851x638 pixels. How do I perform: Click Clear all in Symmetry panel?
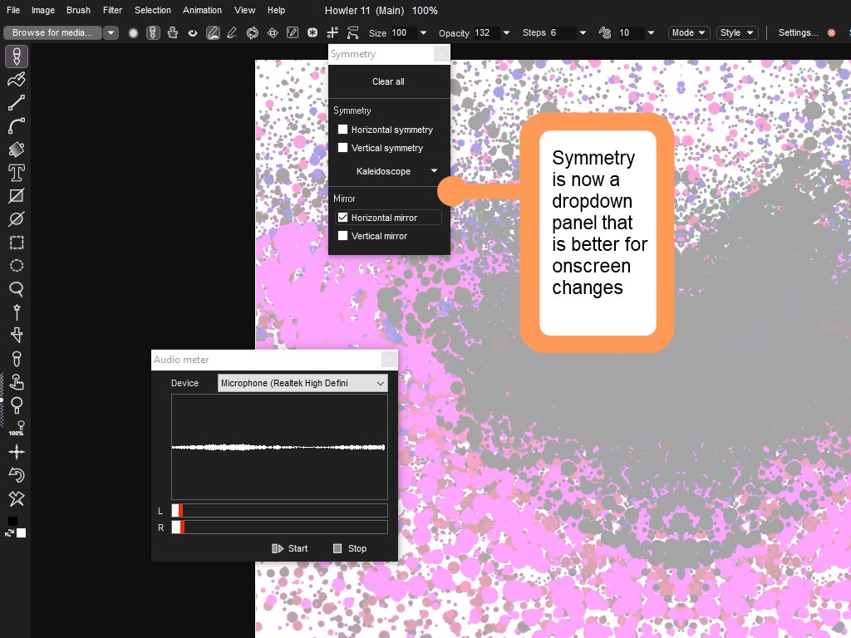[388, 81]
